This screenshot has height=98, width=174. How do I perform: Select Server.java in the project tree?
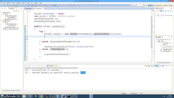point(12,26)
